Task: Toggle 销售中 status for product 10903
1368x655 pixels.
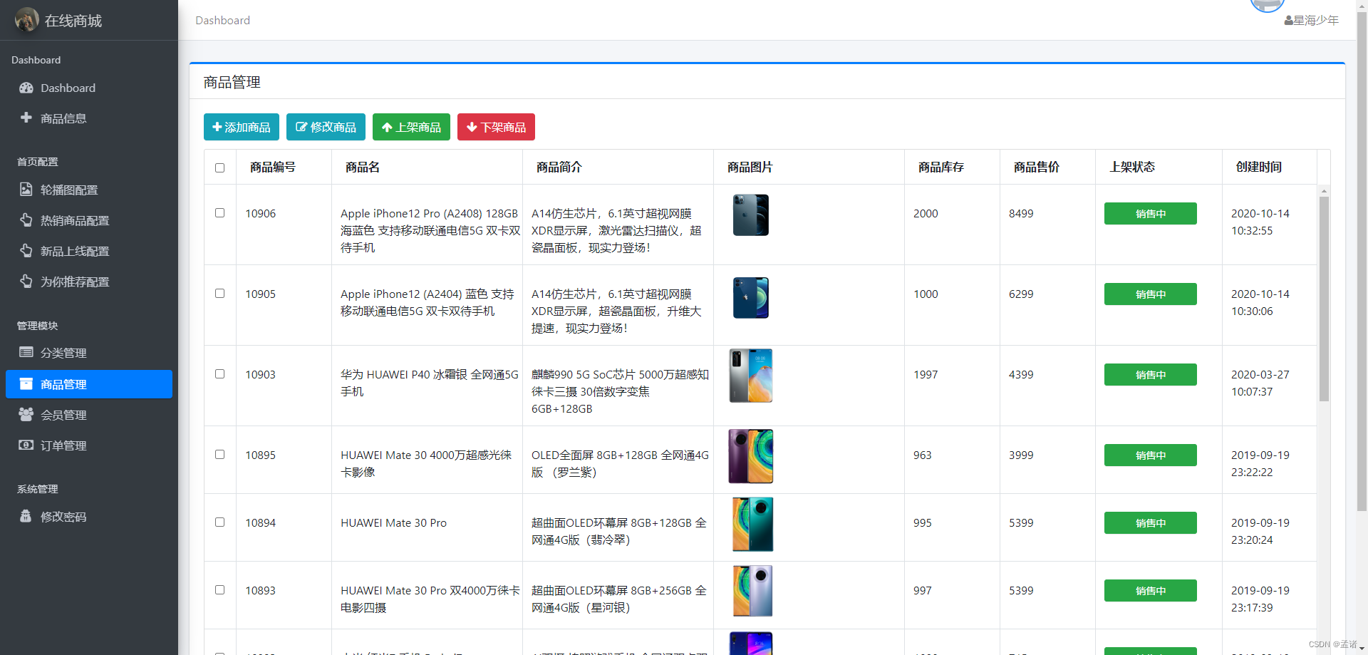Action: 1149,374
